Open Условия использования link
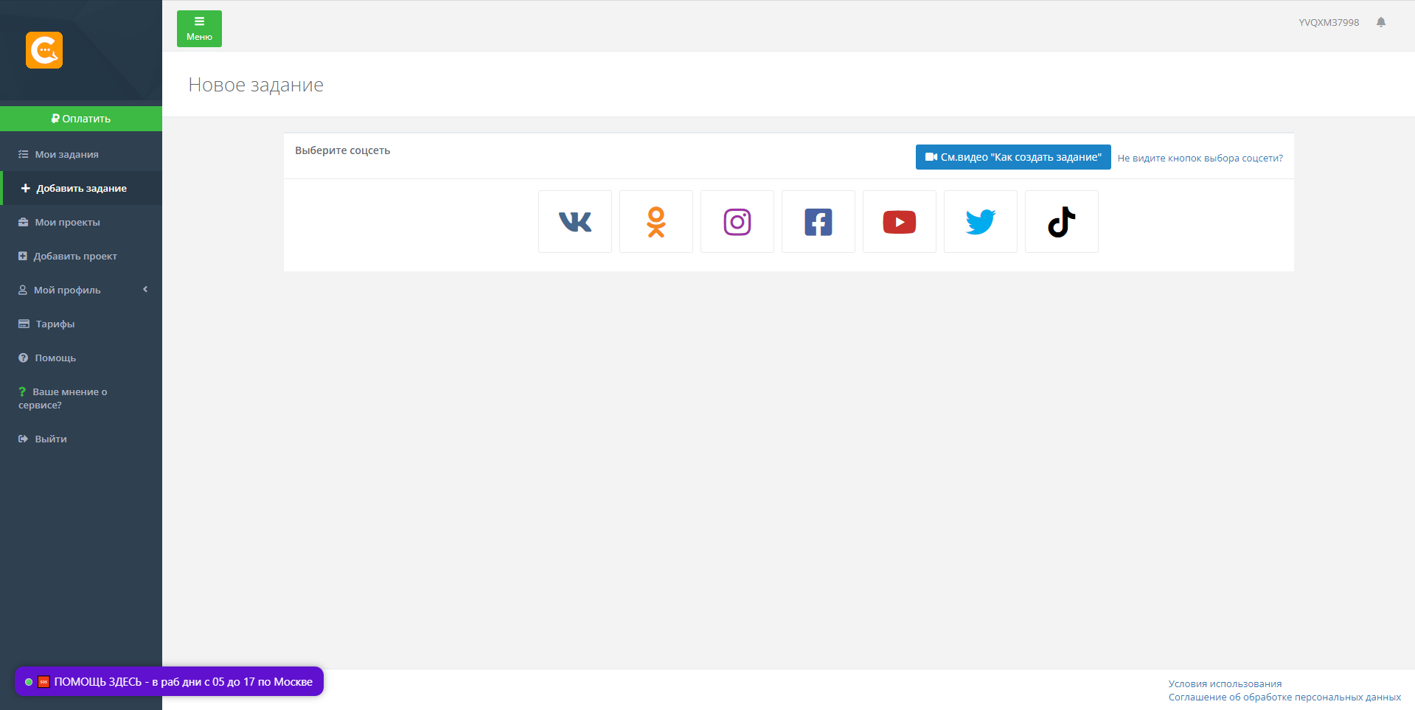Image resolution: width=1415 pixels, height=710 pixels. coord(1225,683)
